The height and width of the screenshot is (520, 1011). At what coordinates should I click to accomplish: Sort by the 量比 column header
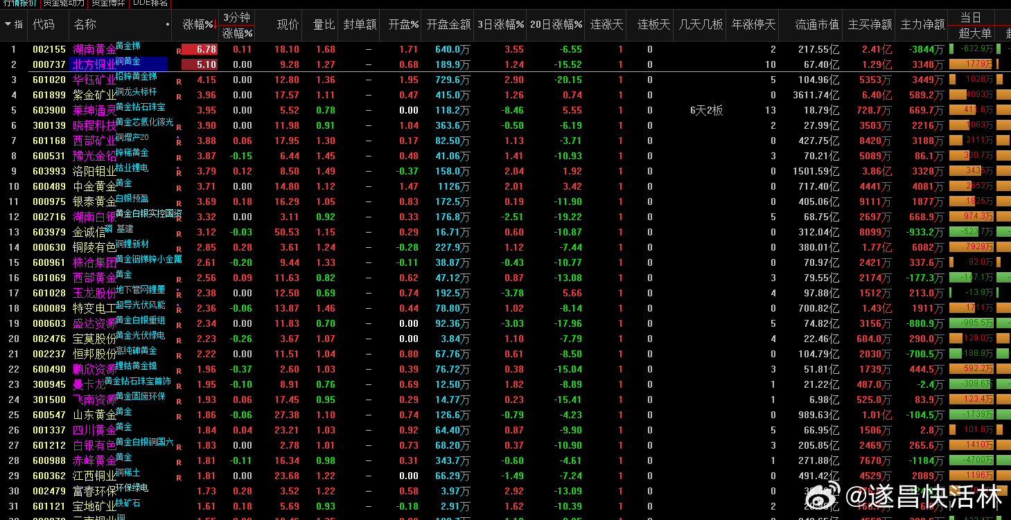(x=324, y=25)
